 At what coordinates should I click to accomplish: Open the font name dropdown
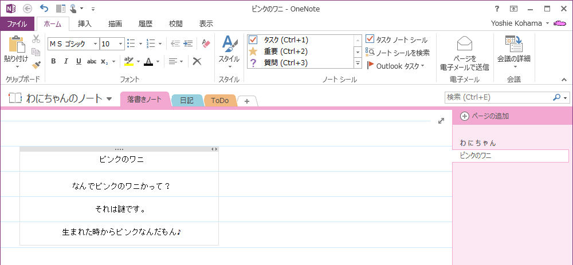pyautogui.click(x=95, y=43)
